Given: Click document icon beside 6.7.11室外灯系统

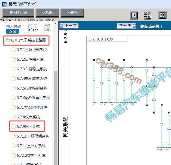Looking at the screenshot, I should click(x=14, y=146).
